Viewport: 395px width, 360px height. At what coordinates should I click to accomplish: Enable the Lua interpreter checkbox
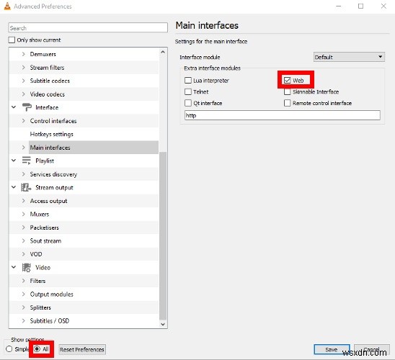(x=188, y=81)
